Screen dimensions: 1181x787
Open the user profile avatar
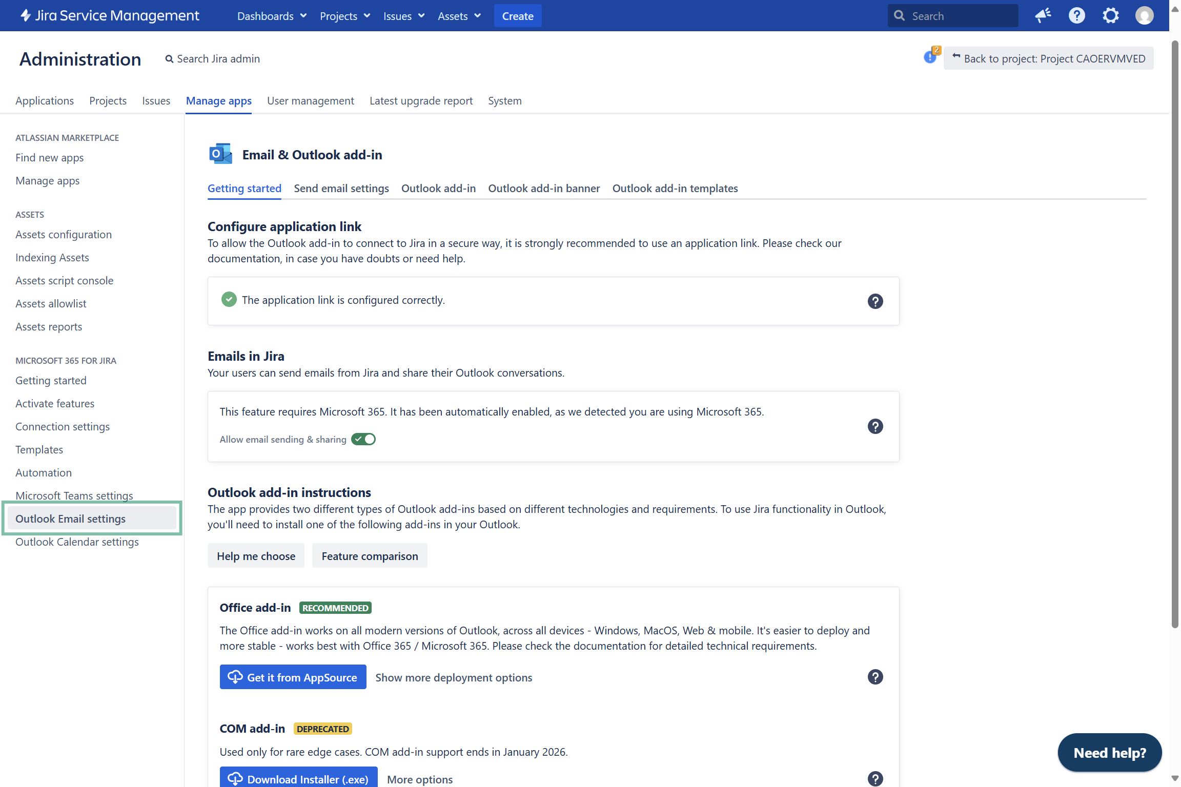click(1144, 16)
